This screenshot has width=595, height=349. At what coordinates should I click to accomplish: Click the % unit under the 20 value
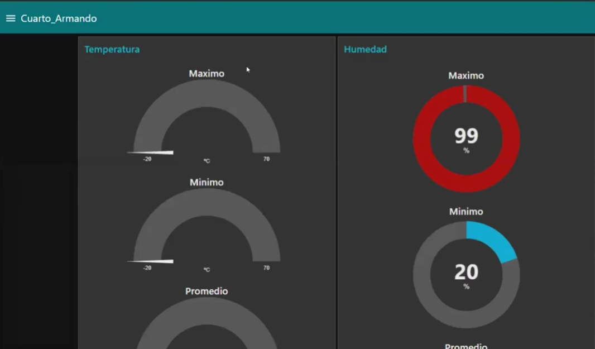click(x=467, y=286)
